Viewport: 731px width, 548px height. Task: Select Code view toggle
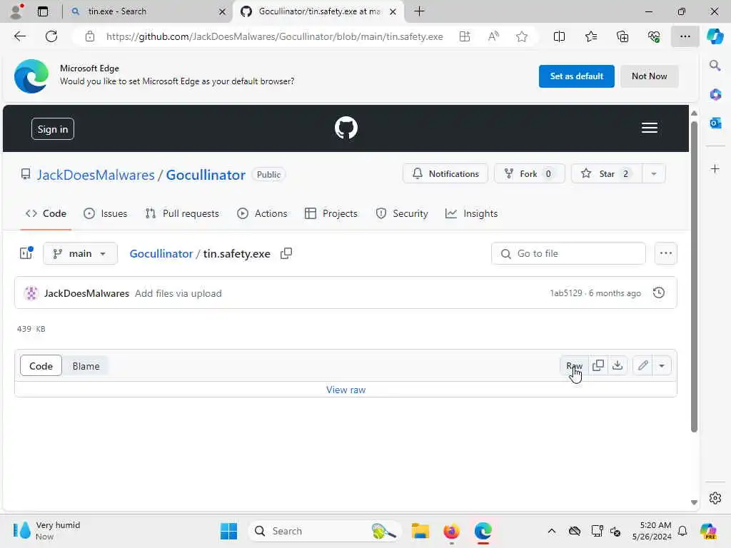pyautogui.click(x=41, y=366)
